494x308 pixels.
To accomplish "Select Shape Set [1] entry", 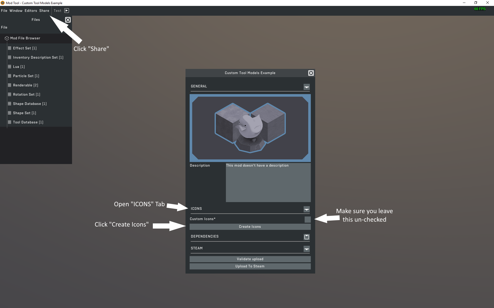I will [x=24, y=113].
